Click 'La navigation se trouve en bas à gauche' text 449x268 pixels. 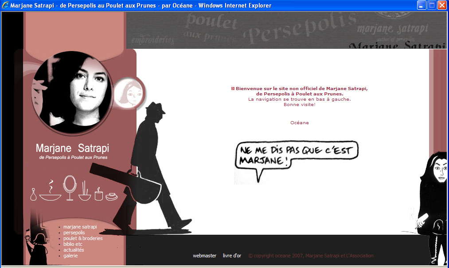click(300, 99)
